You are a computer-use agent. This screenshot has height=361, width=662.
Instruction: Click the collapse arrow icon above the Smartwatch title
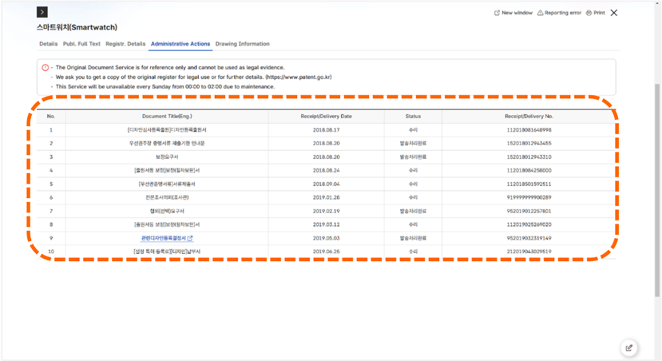click(x=42, y=13)
